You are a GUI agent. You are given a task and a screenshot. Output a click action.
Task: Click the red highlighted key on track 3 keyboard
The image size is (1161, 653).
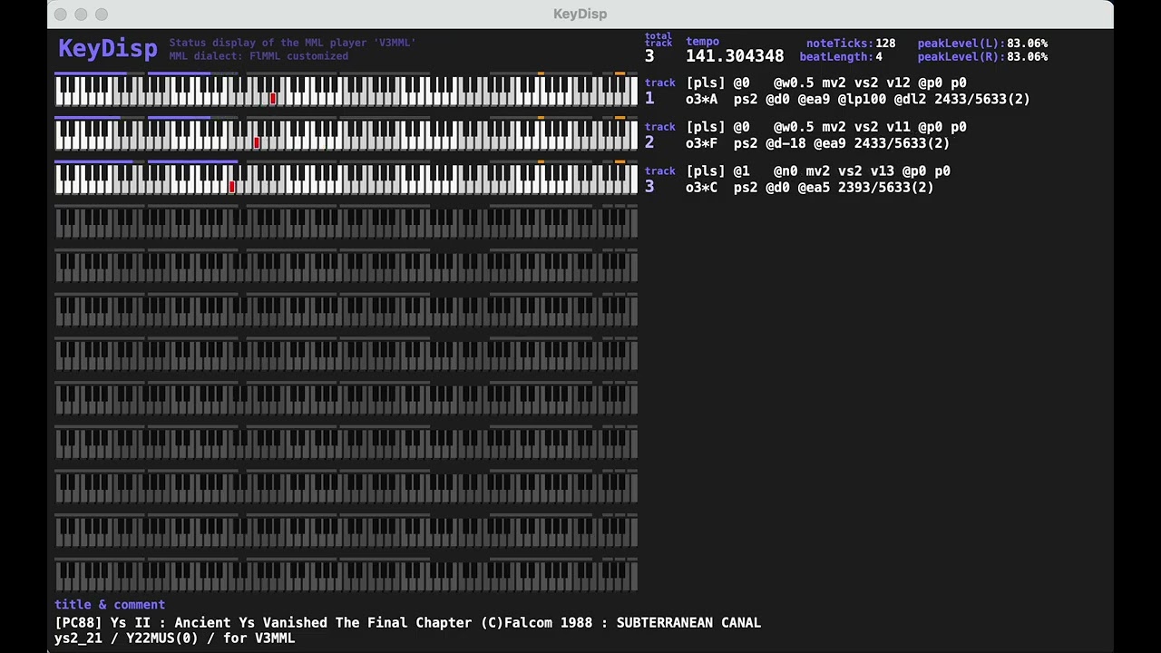pyautogui.click(x=232, y=187)
